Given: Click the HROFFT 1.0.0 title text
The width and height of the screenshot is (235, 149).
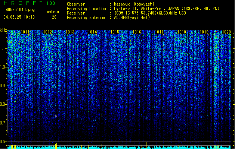Looking at the screenshot, I should [x=30, y=3].
